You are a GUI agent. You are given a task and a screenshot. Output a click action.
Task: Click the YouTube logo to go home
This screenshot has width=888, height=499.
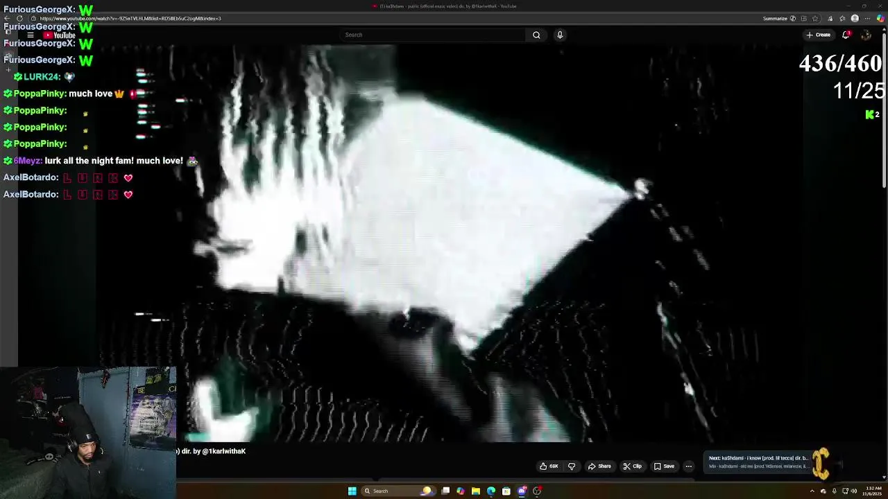59,35
